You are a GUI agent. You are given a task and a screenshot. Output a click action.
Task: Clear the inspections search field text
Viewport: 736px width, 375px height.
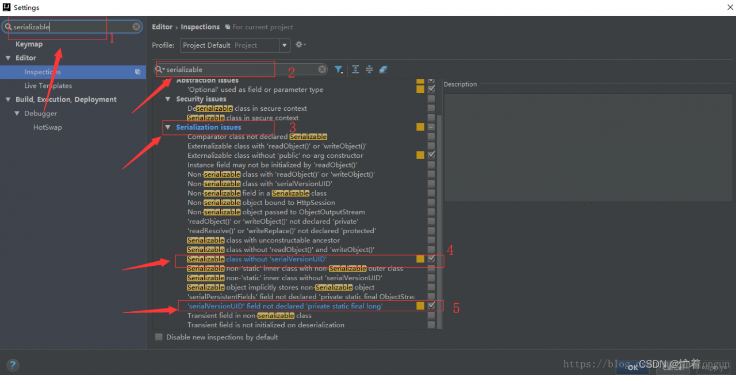coord(322,69)
